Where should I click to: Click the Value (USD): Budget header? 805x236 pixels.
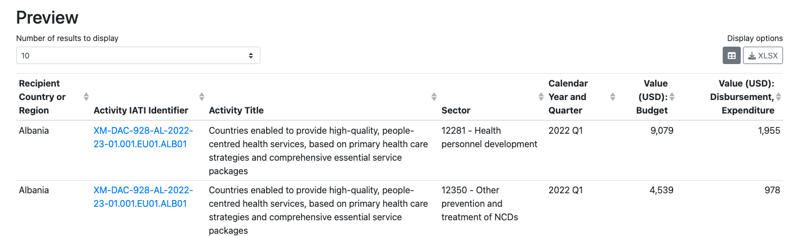pos(653,97)
